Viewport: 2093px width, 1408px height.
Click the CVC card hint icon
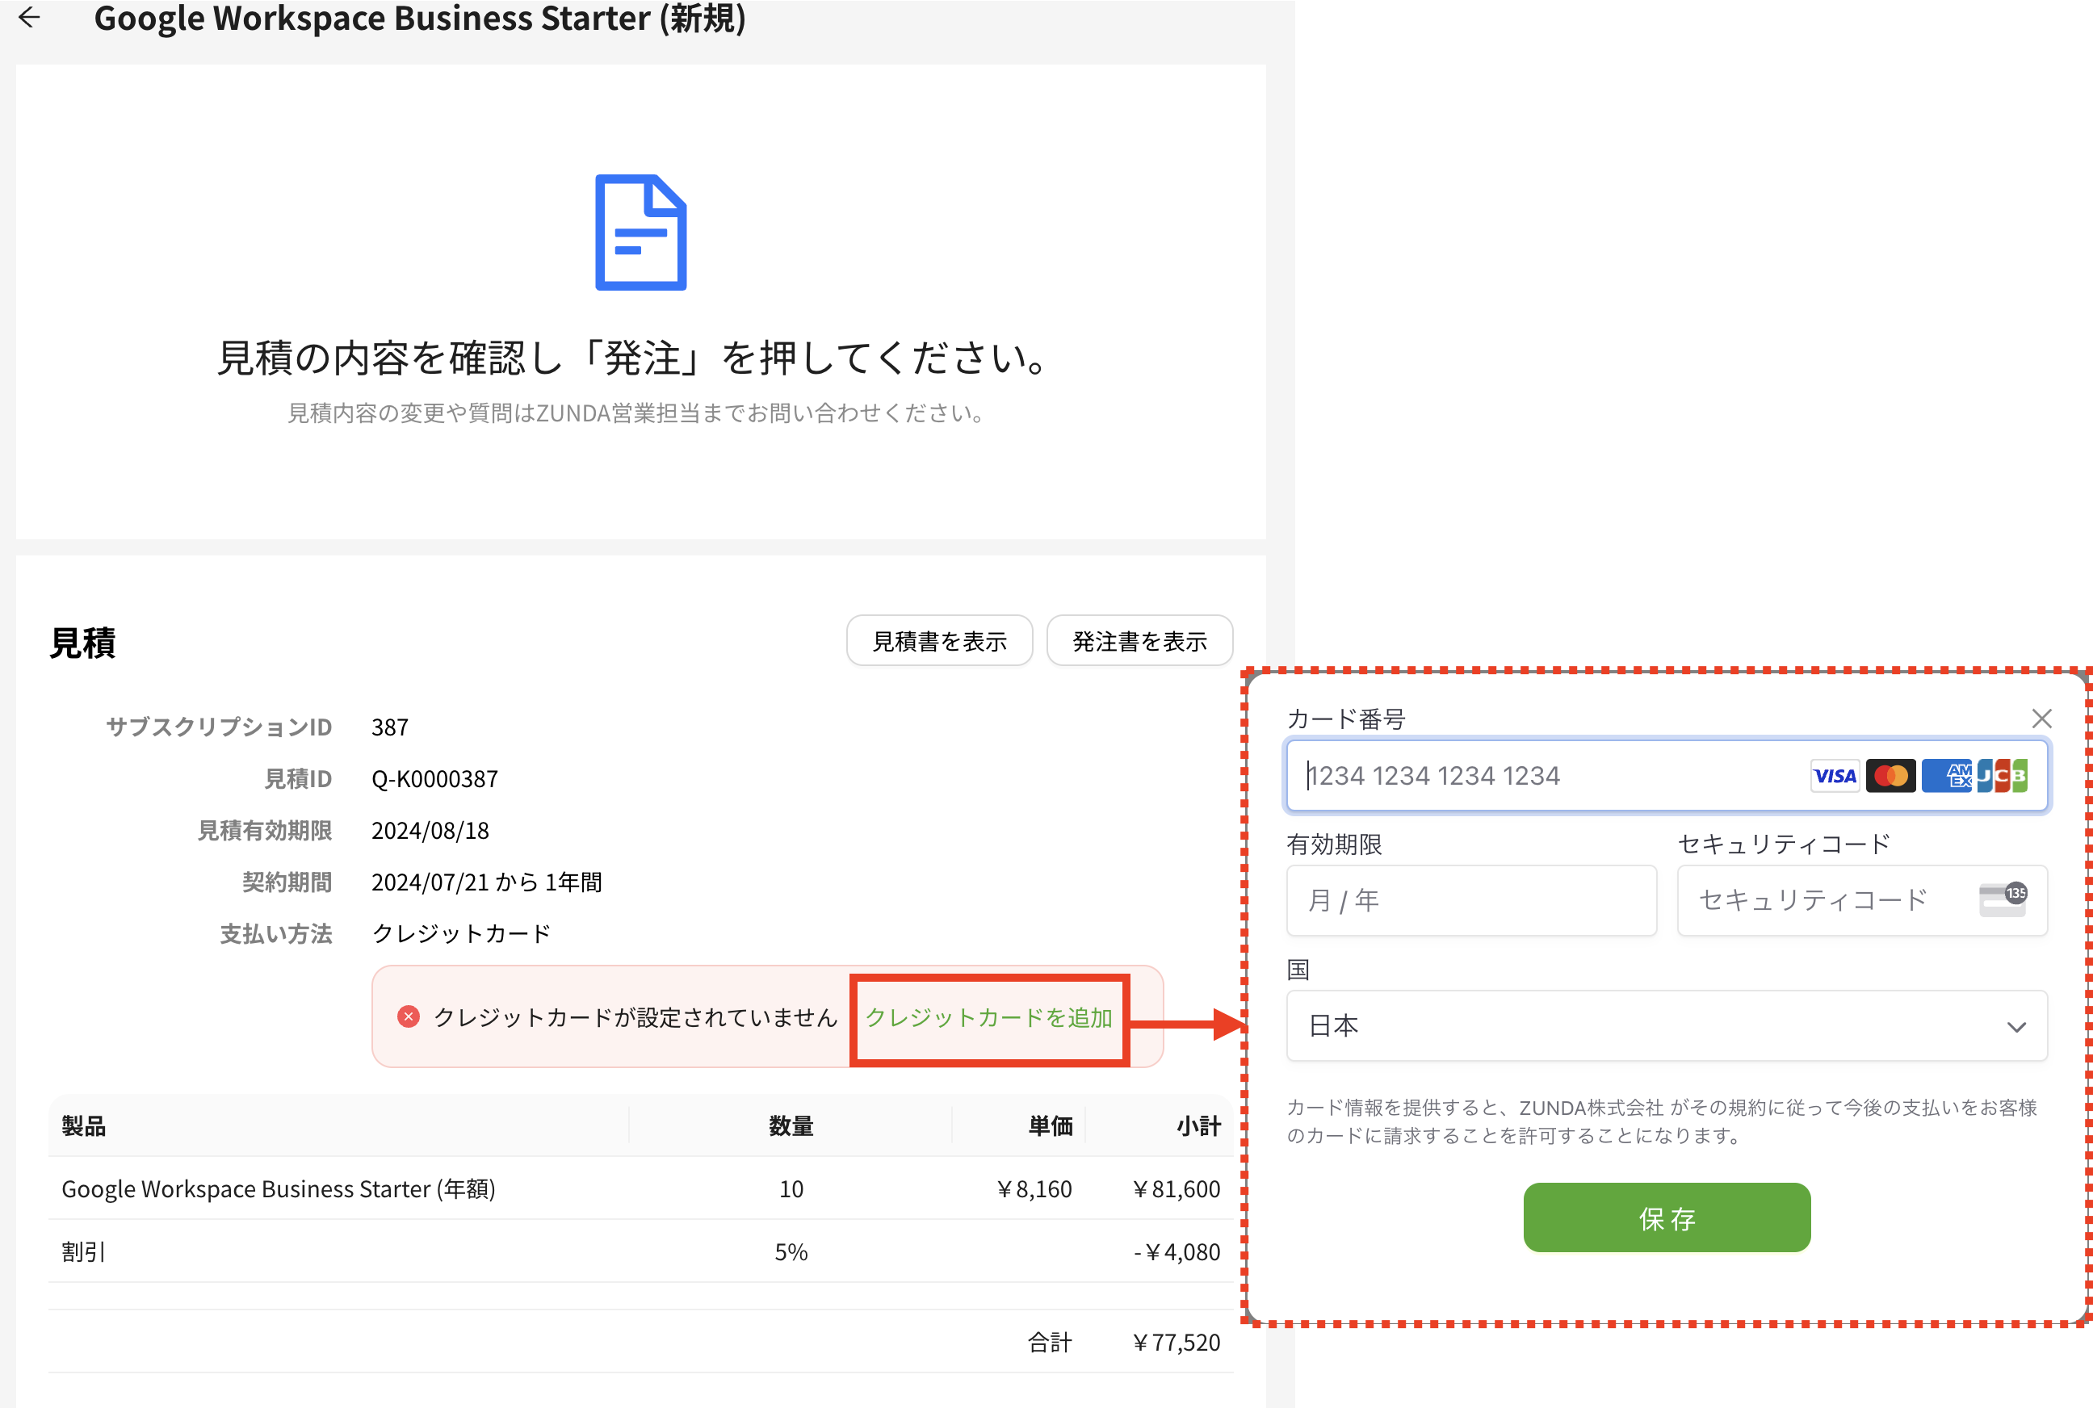pyautogui.click(x=2003, y=899)
